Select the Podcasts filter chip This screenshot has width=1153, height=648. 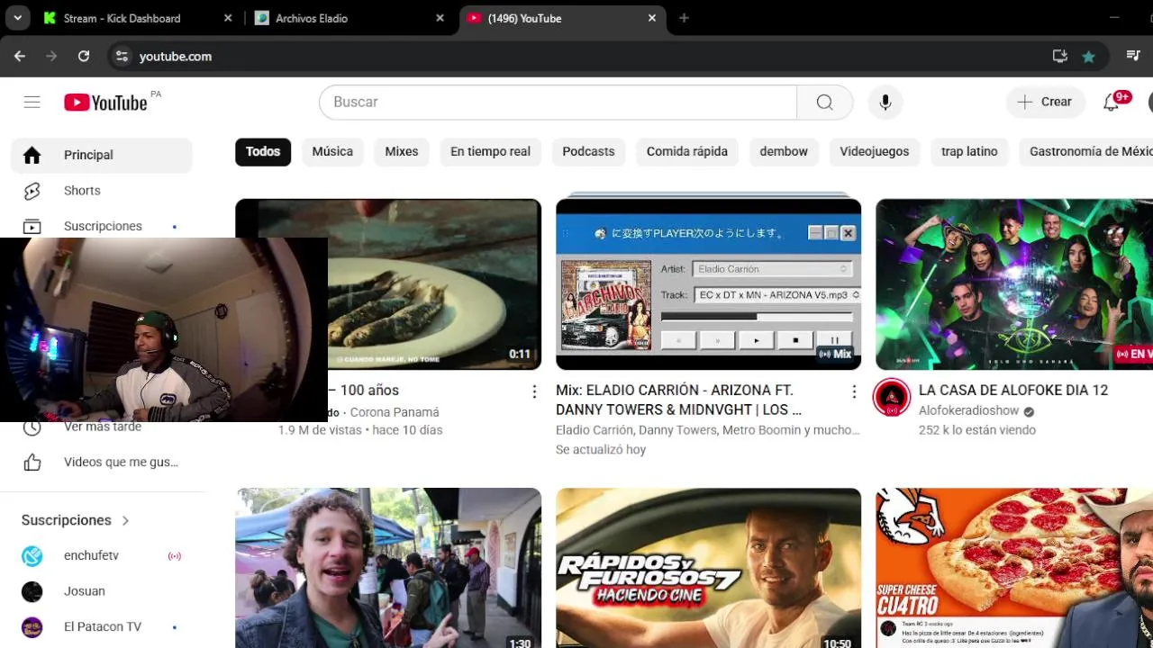click(x=588, y=151)
